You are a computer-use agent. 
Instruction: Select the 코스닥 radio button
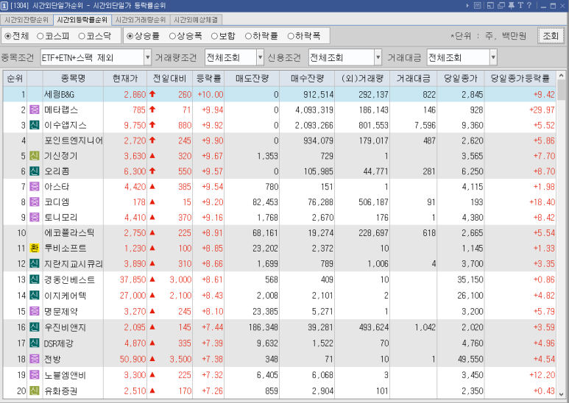pyautogui.click(x=82, y=36)
